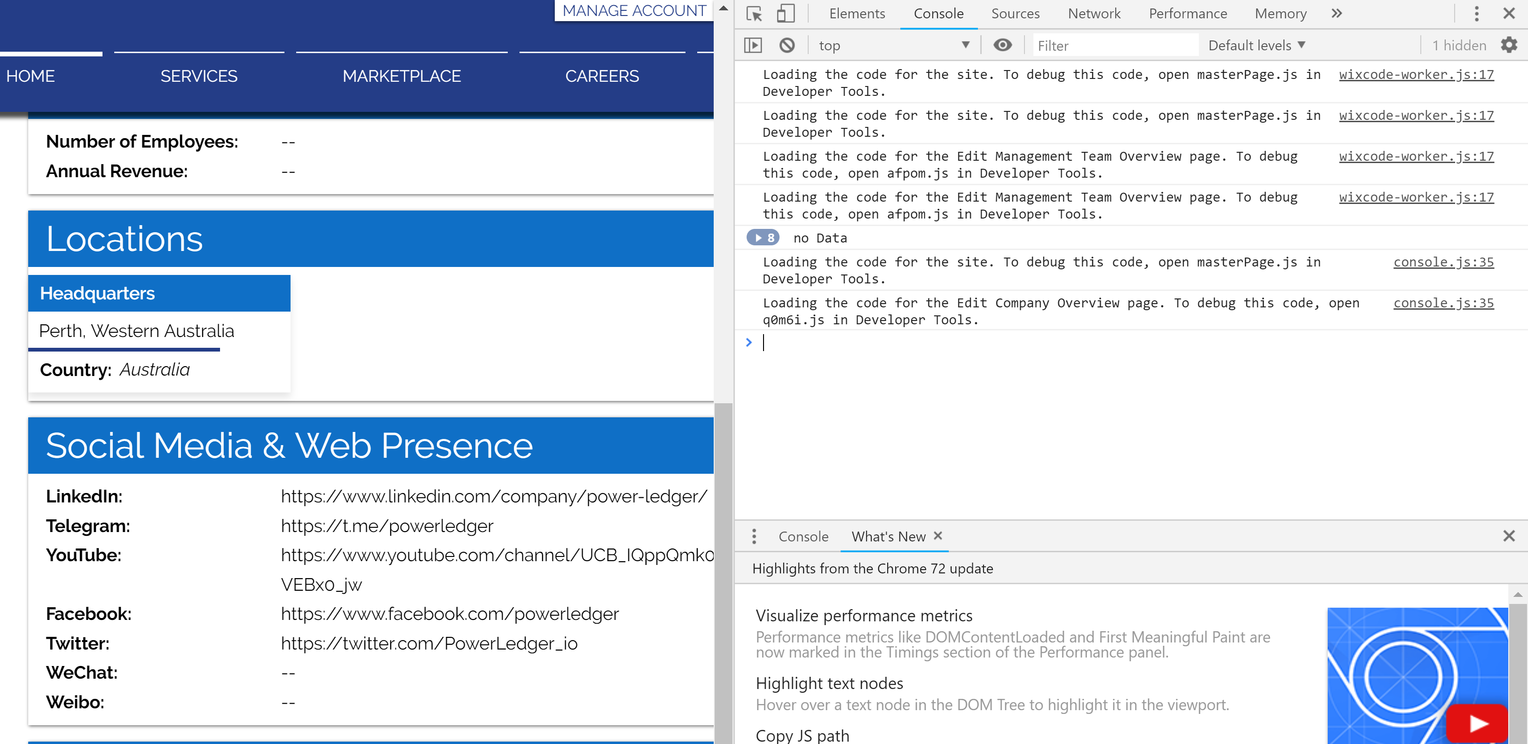1528x744 pixels.
Task: Show the console sidebar panel icon
Action: click(x=753, y=45)
